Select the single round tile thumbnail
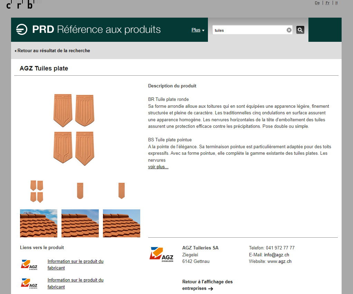 click(80, 191)
